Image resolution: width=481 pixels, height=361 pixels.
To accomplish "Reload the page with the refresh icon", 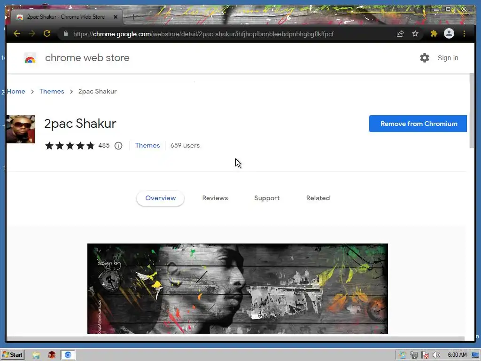I will (x=47, y=33).
